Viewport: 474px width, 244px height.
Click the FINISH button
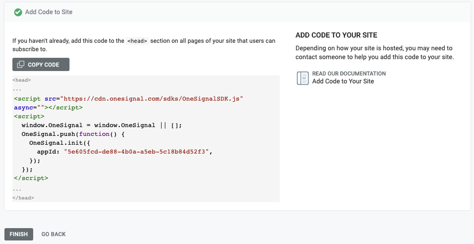click(19, 234)
